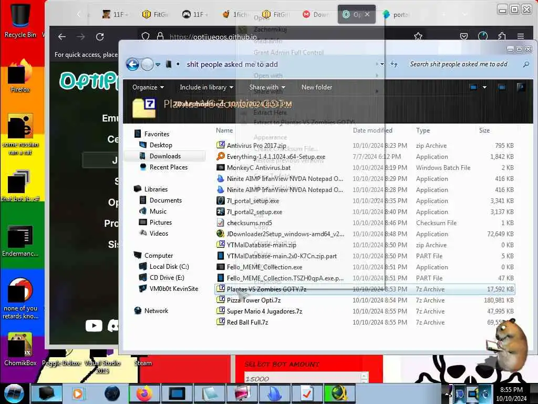Go back in the Firefox window
538x404 pixels.
(62, 37)
